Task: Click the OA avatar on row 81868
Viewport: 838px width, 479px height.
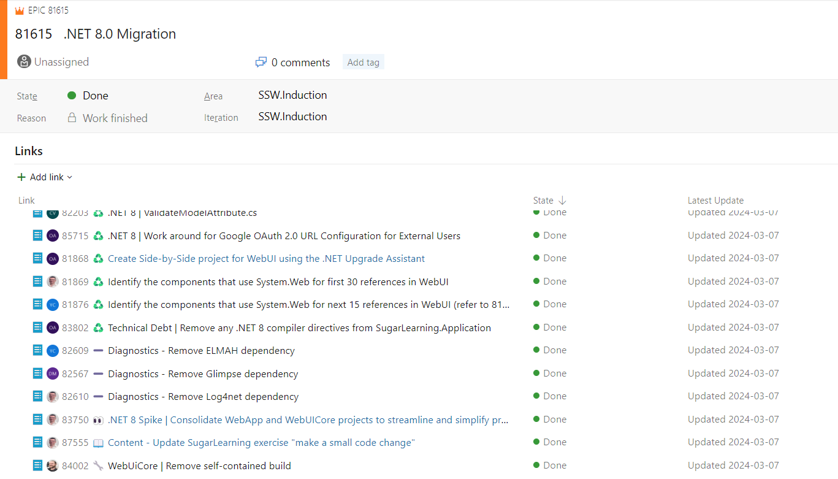Action: coord(53,259)
